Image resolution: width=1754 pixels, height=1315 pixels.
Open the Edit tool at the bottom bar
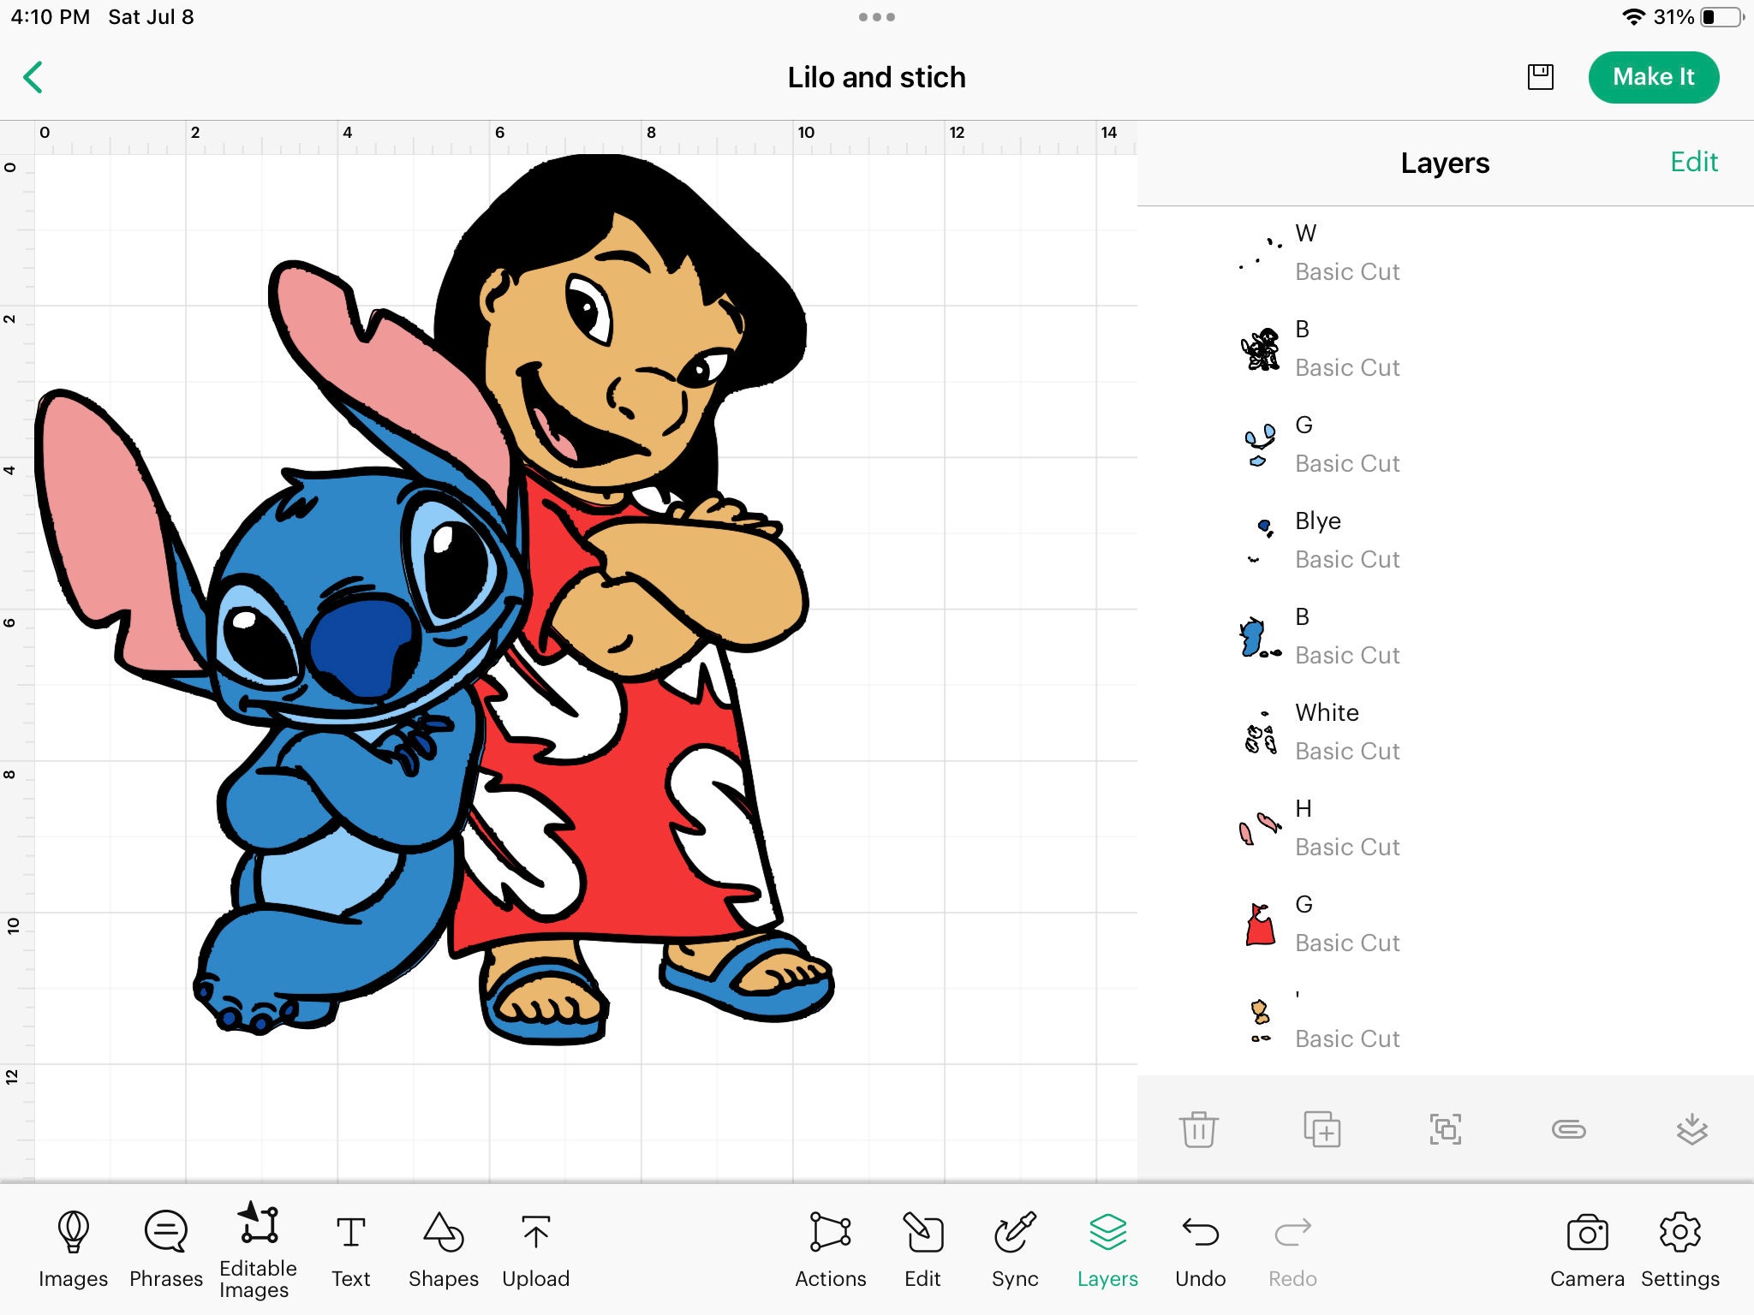tap(922, 1249)
